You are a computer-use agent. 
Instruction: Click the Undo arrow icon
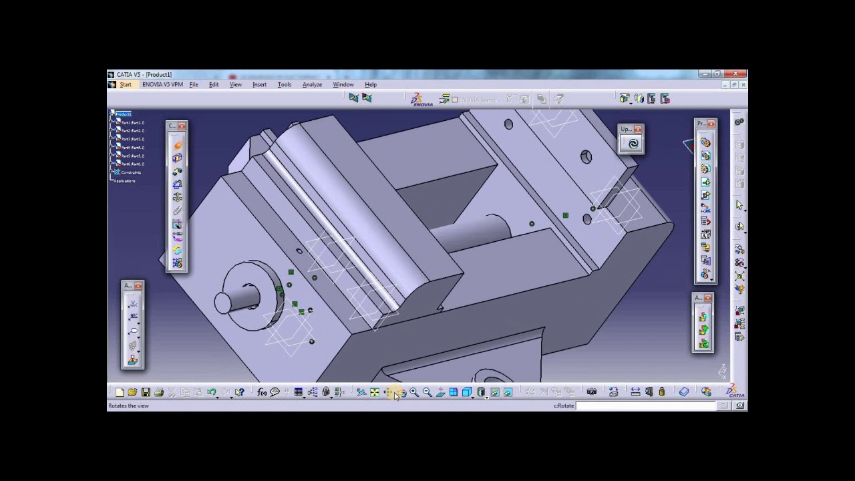[x=212, y=392]
